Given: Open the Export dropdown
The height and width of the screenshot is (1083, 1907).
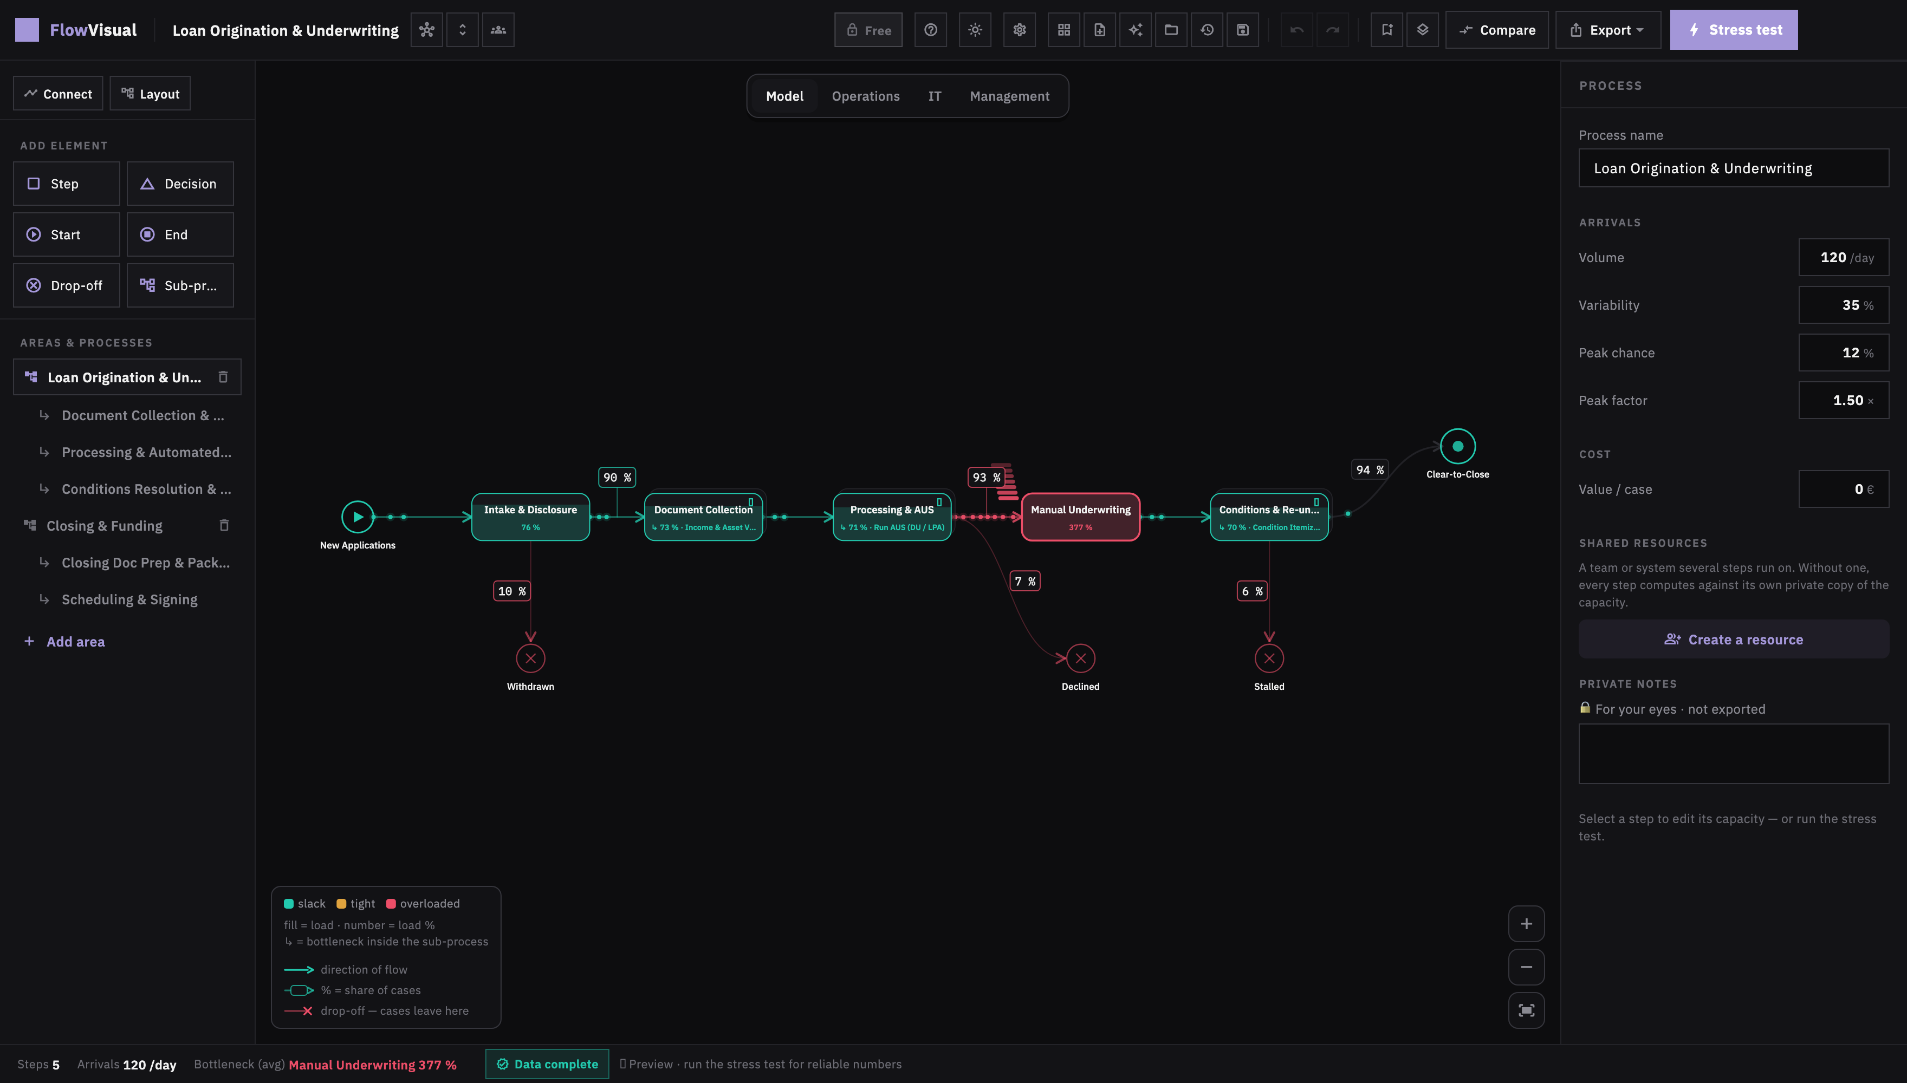Looking at the screenshot, I should coord(1608,30).
